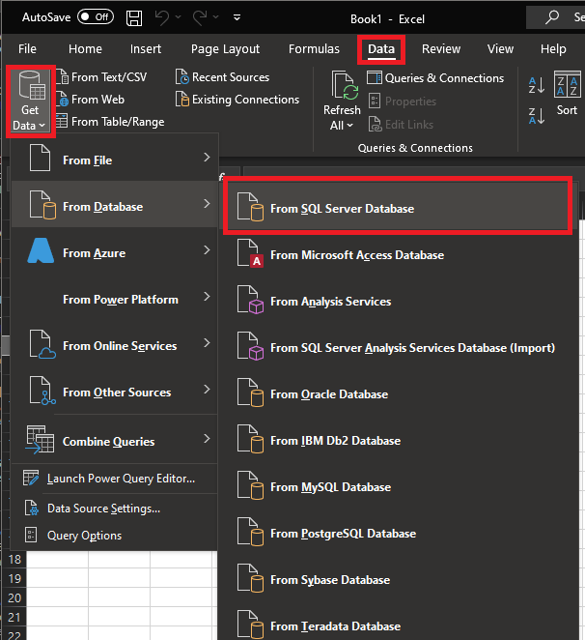Click the Search magnifier icon
Image resolution: width=585 pixels, height=640 pixels.
click(552, 17)
